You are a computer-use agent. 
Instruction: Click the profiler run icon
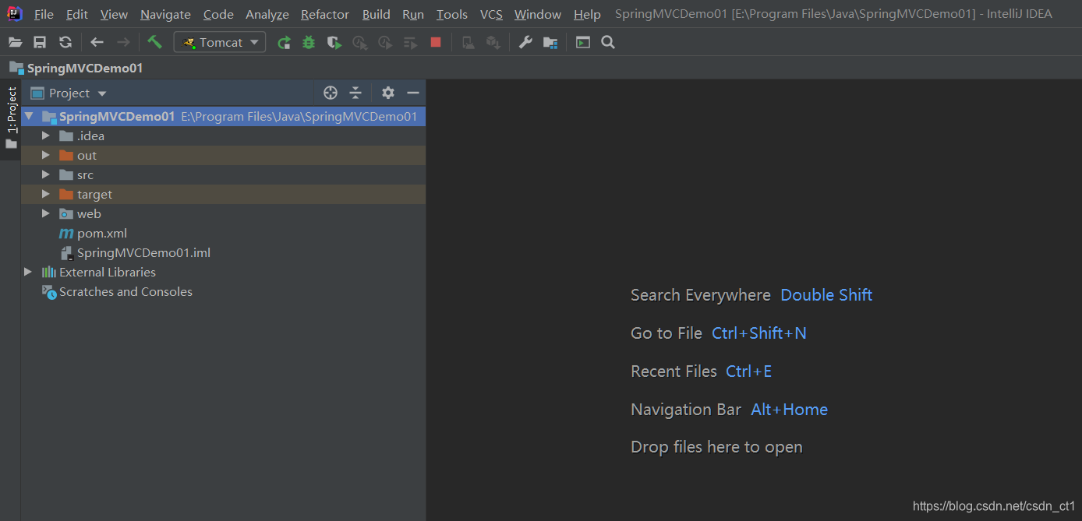[359, 43]
